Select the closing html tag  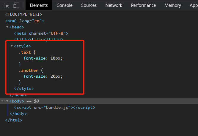coord(14,120)
